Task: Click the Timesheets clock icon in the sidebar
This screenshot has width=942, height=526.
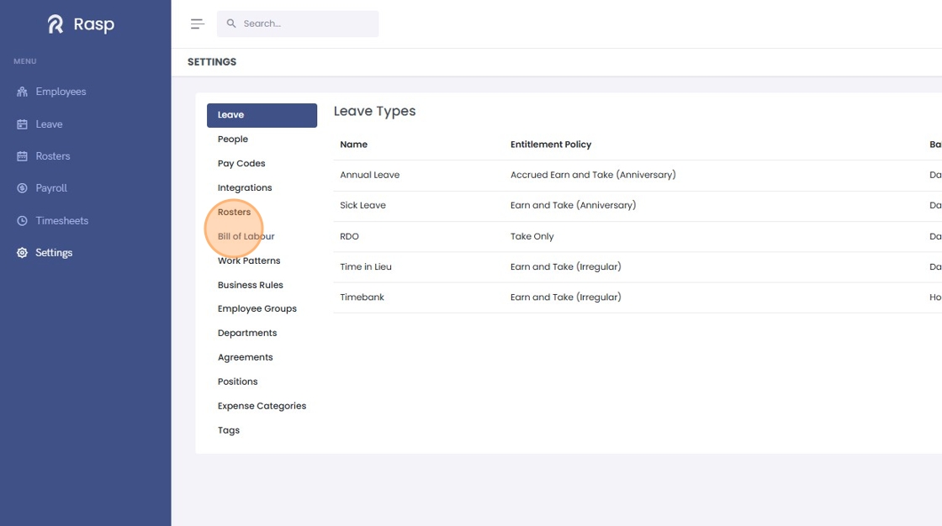Action: [x=22, y=220]
